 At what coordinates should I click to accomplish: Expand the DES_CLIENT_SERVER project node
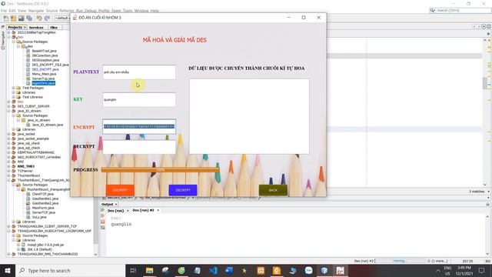(x=8, y=106)
